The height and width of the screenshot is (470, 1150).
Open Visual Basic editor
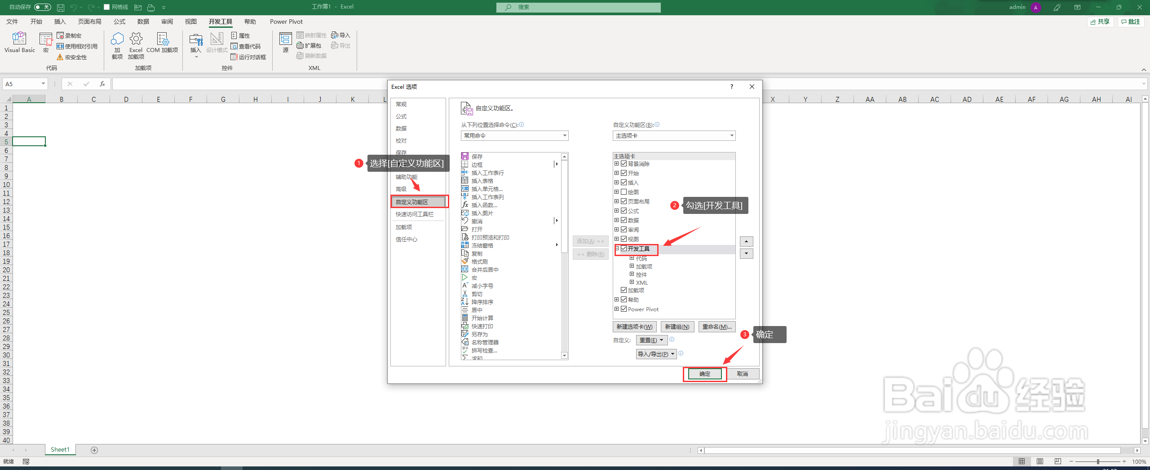(19, 43)
